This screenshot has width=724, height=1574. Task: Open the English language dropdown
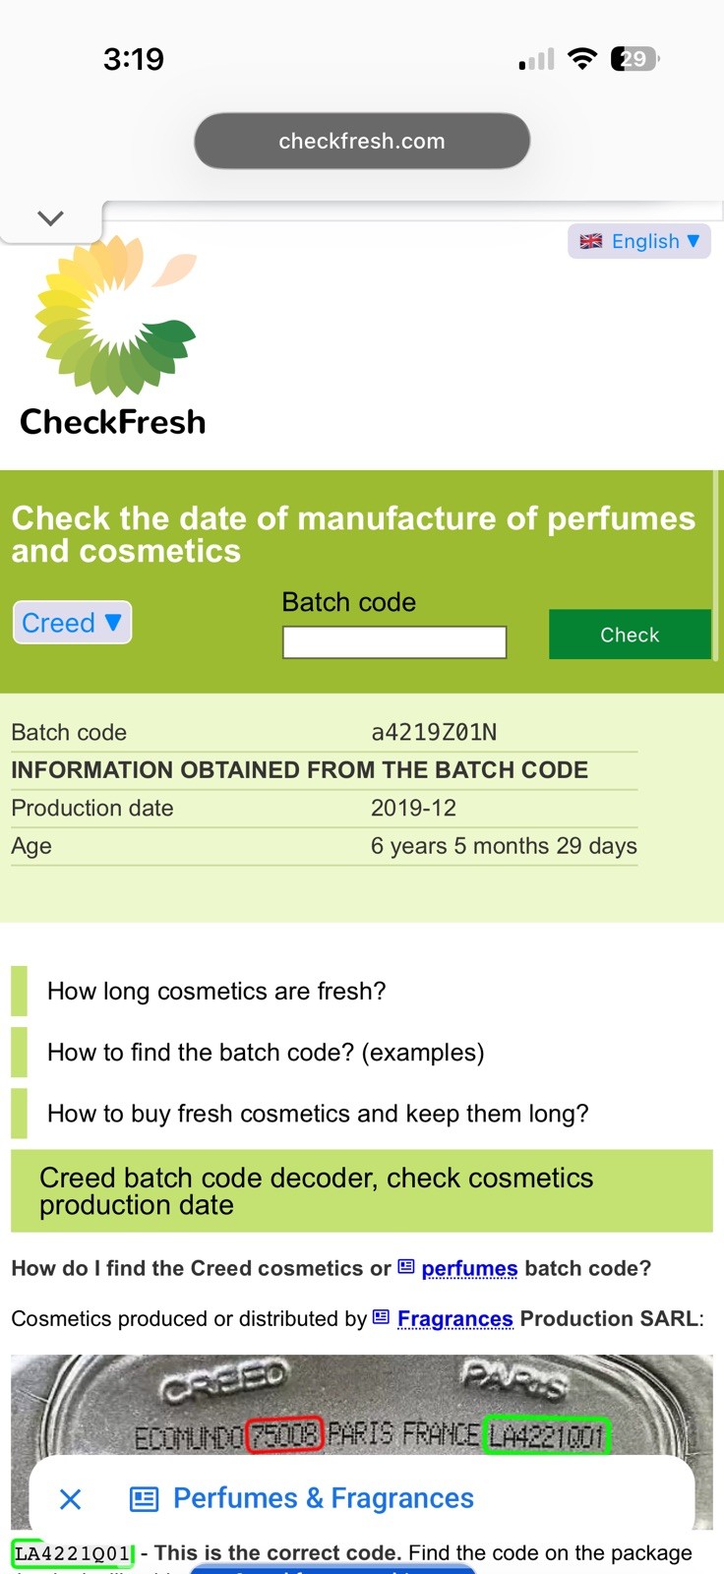pos(639,241)
